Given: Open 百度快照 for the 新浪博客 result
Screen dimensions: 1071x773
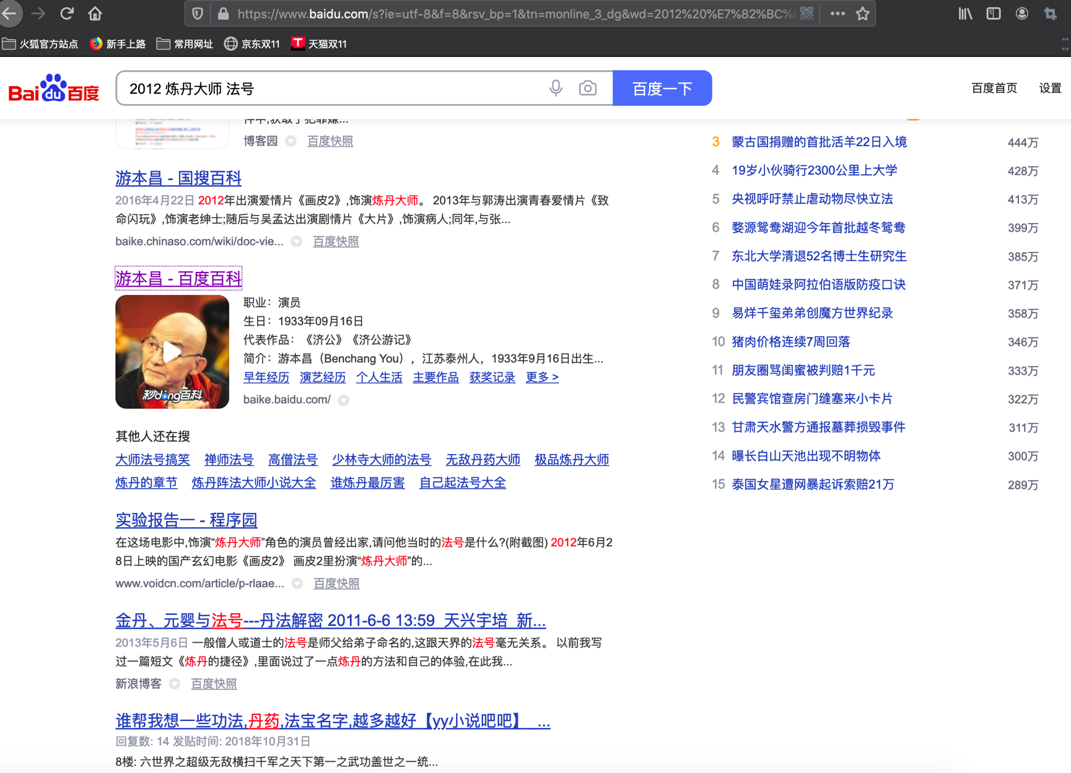Looking at the screenshot, I should 214,684.
